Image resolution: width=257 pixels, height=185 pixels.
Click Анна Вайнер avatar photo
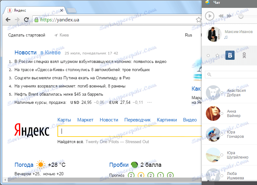(213, 114)
